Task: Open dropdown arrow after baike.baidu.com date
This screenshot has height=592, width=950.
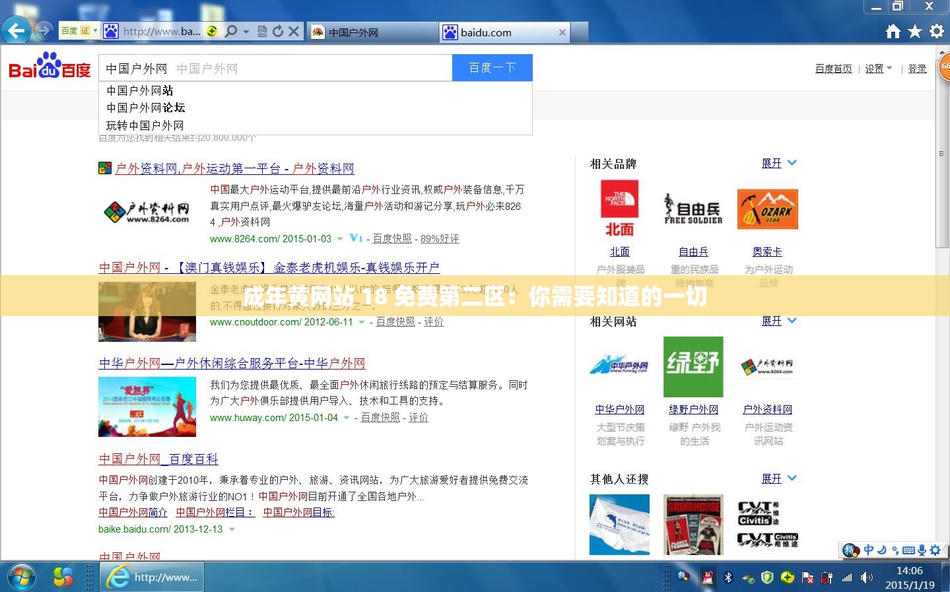Action: [232, 529]
